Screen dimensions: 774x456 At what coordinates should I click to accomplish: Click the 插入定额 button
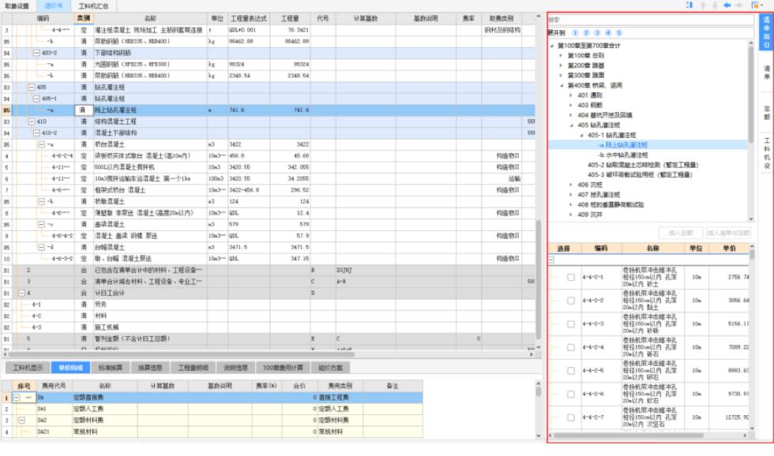click(680, 233)
